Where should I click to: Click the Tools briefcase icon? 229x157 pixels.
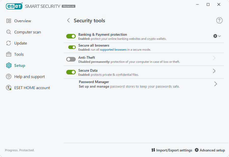coord(9,54)
